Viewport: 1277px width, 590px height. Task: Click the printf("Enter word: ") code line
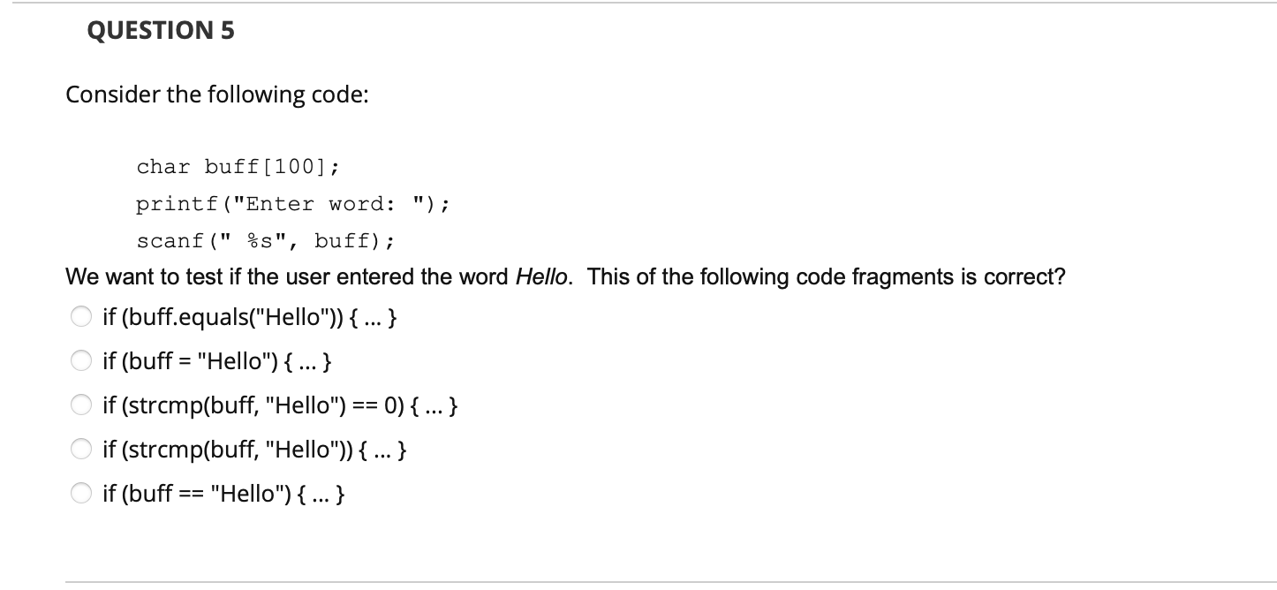click(x=294, y=204)
